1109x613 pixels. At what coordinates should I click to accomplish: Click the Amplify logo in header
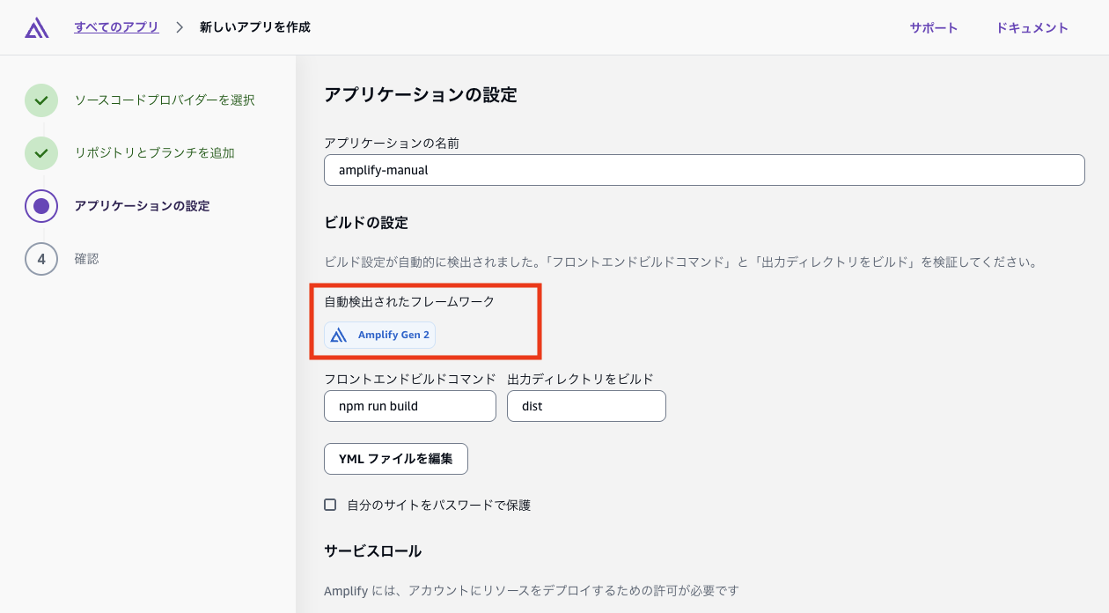click(37, 27)
